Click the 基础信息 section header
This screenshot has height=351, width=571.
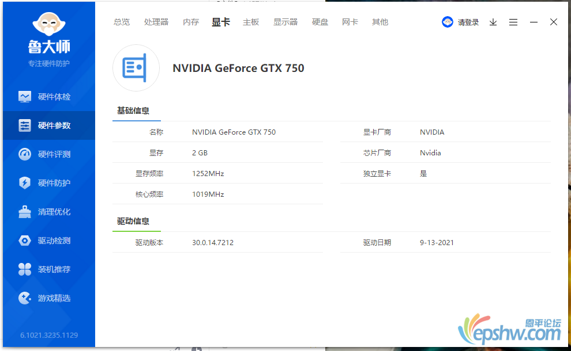pos(133,110)
